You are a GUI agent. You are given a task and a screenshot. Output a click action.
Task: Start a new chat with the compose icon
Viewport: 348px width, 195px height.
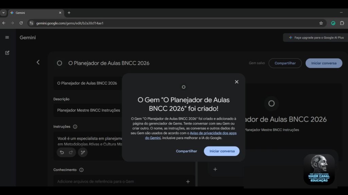(7, 53)
